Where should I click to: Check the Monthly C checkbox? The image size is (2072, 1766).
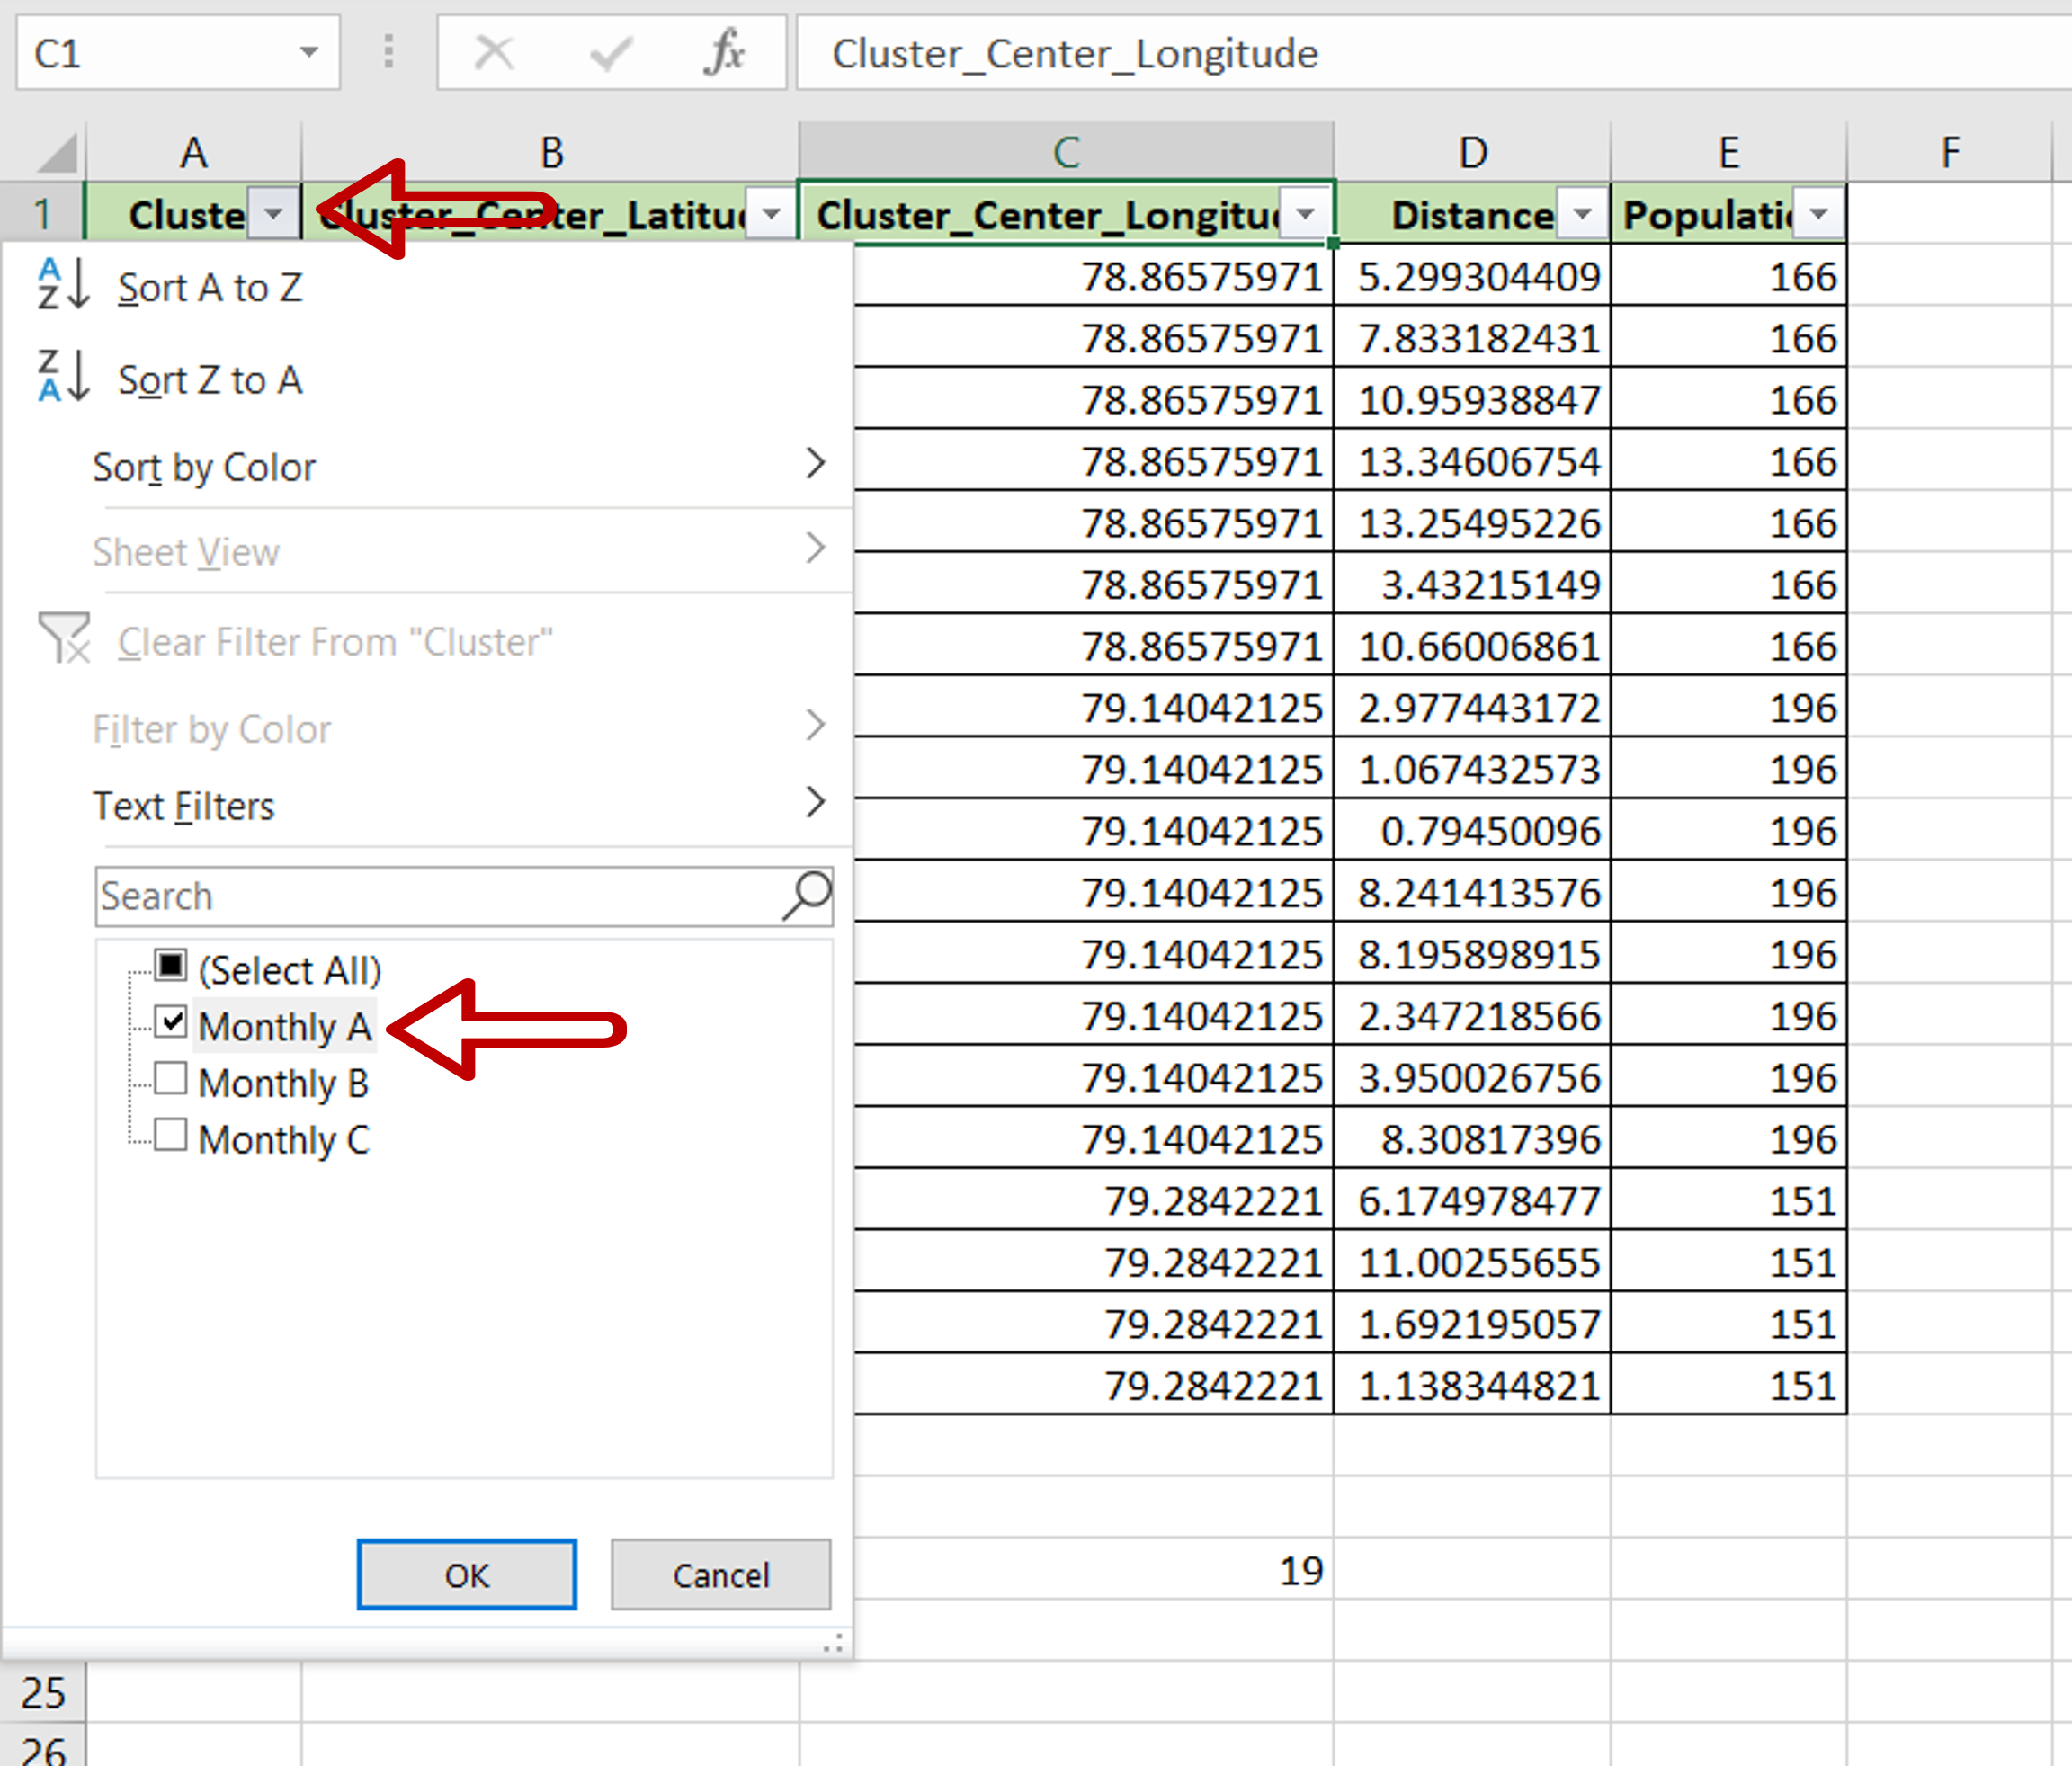[x=171, y=1136]
